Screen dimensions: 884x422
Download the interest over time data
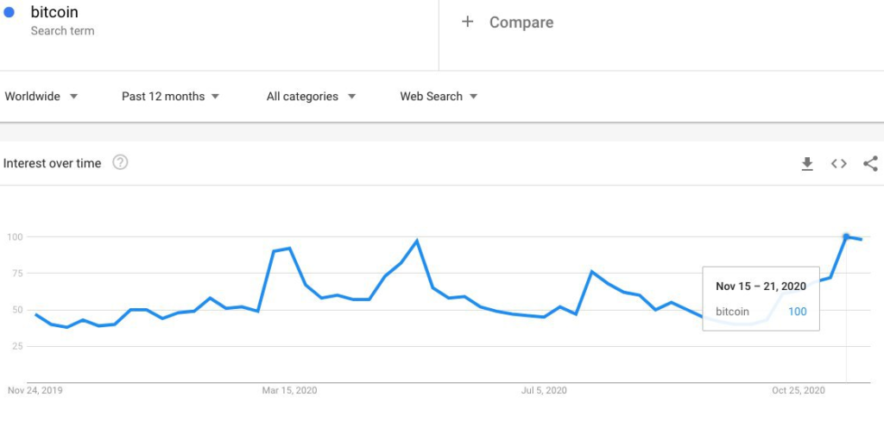coord(807,164)
